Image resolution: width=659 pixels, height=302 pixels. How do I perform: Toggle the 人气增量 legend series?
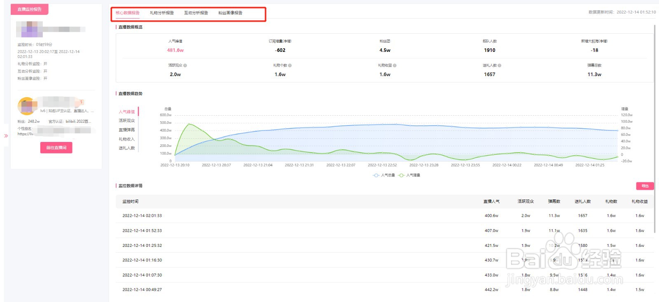click(x=409, y=175)
